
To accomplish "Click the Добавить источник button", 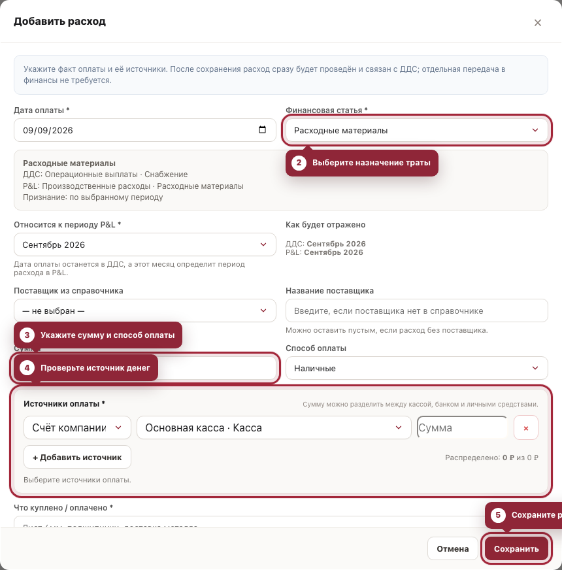I will pyautogui.click(x=77, y=458).
